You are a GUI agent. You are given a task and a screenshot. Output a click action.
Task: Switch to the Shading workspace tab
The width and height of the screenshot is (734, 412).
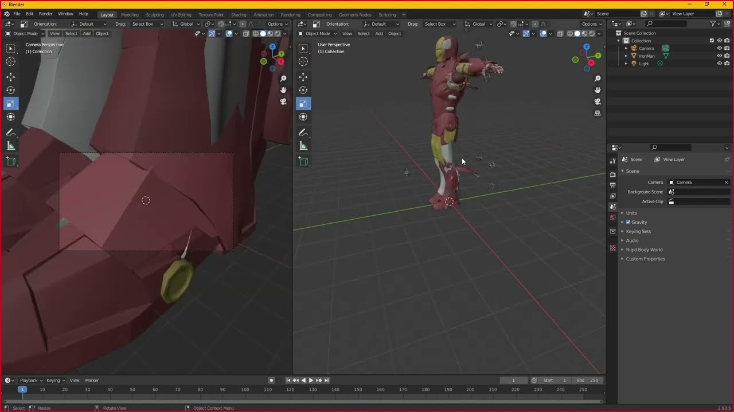pos(239,14)
